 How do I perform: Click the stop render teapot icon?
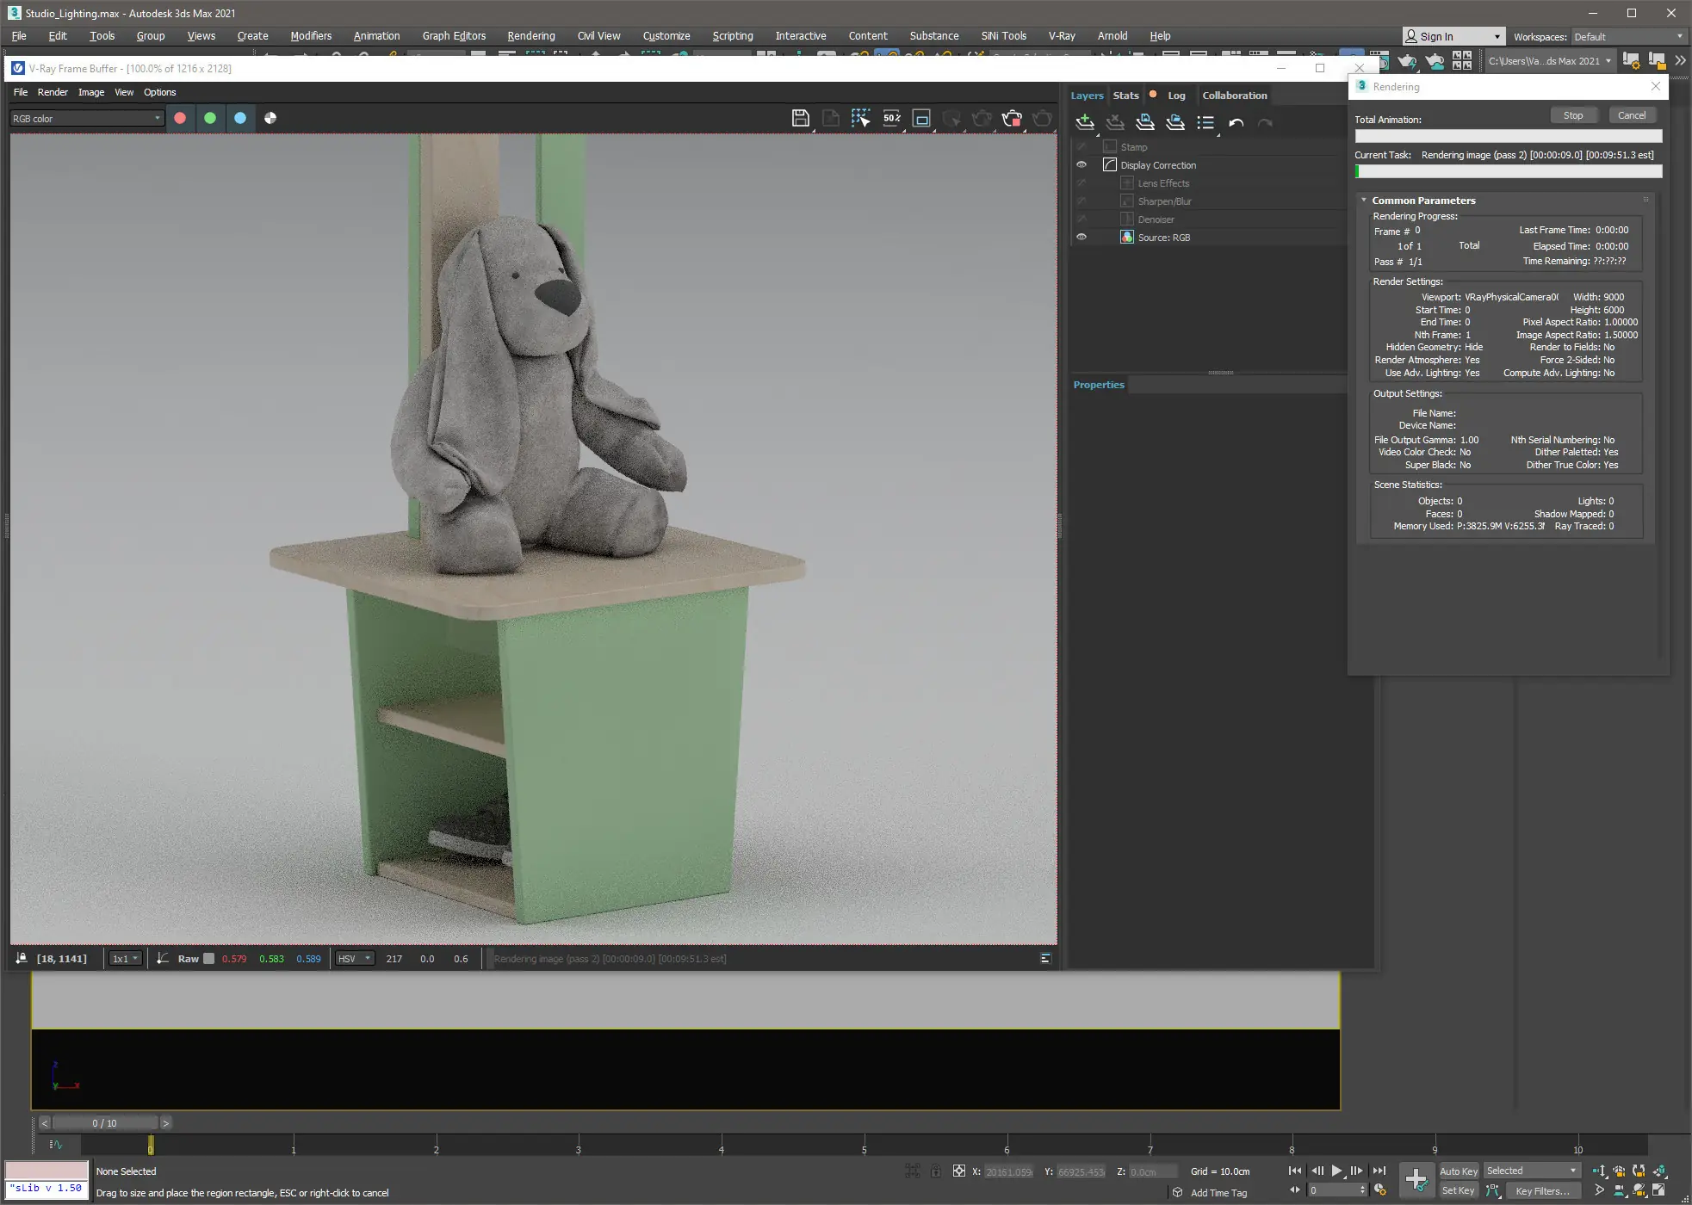tap(1012, 119)
